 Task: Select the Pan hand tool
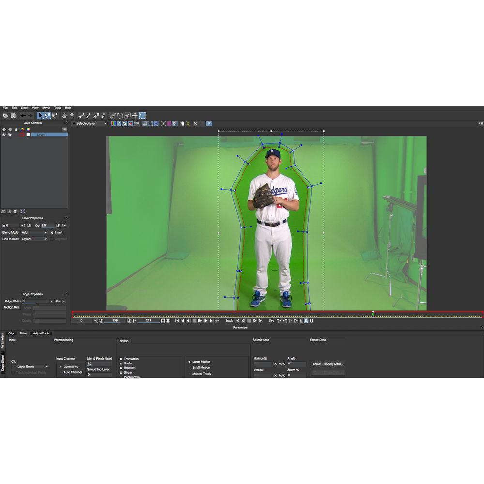tap(64, 116)
